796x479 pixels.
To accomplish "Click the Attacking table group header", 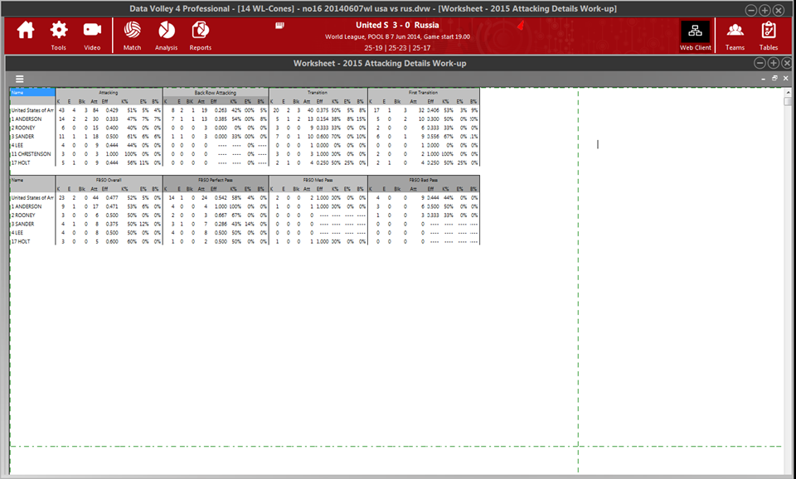I will (109, 92).
